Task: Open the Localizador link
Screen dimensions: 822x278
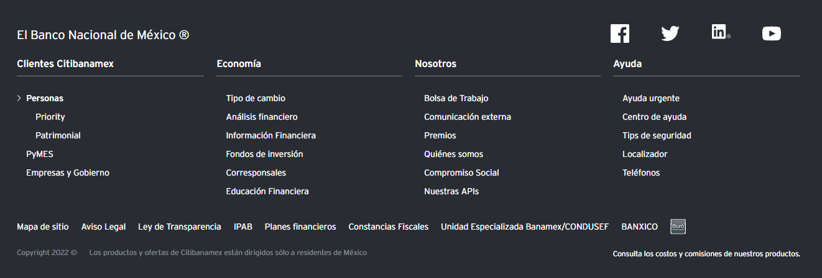Action: tap(645, 154)
